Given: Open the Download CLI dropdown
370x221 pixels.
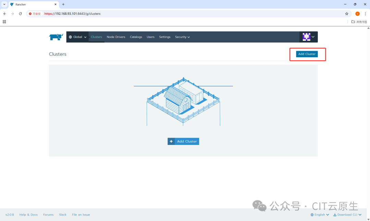Looking at the screenshot, I should click(347, 214).
